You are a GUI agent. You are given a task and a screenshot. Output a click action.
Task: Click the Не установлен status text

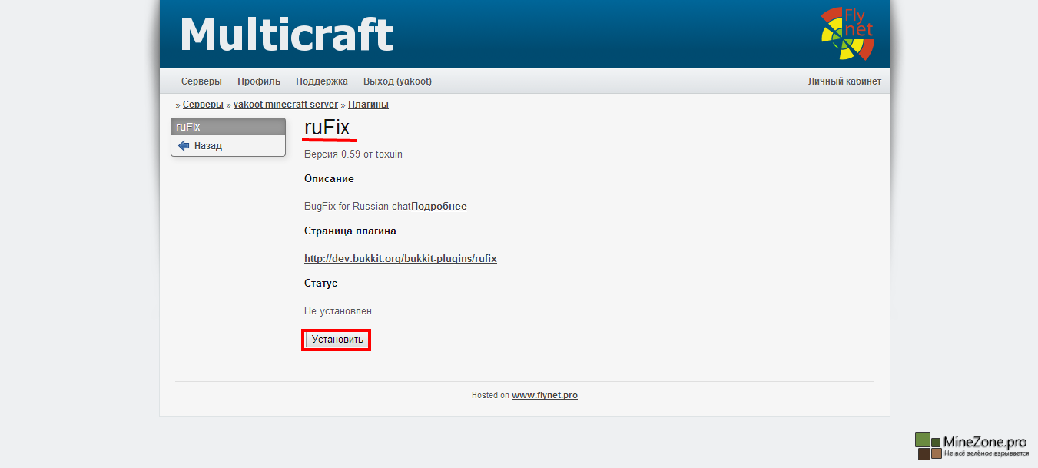pos(338,311)
